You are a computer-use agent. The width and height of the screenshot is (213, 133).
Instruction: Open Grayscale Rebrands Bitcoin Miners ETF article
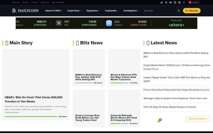coord(124,118)
